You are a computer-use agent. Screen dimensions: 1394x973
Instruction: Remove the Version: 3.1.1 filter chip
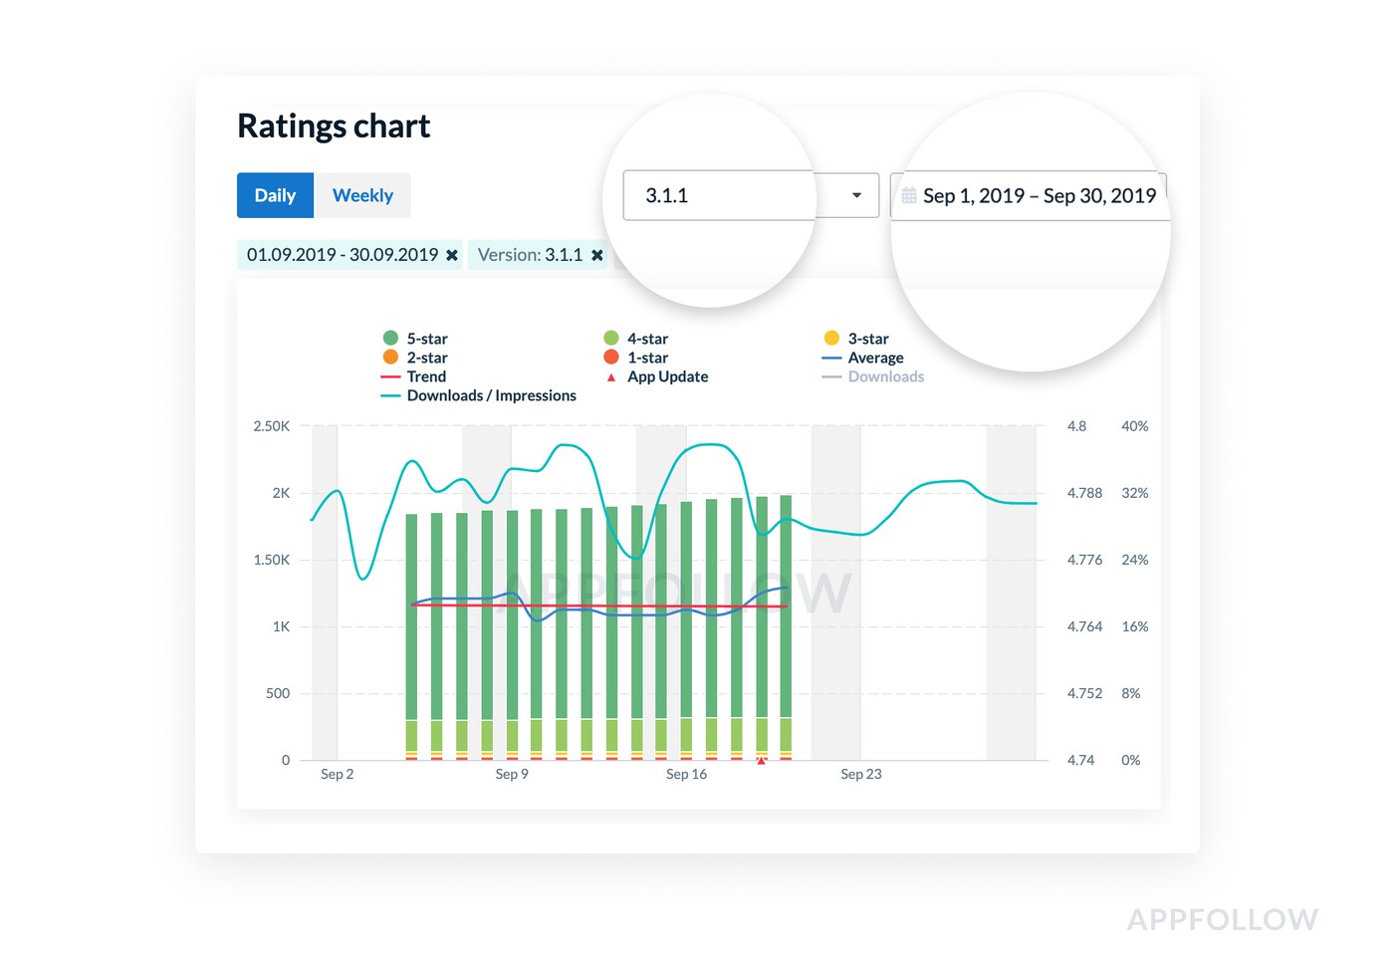click(x=597, y=256)
